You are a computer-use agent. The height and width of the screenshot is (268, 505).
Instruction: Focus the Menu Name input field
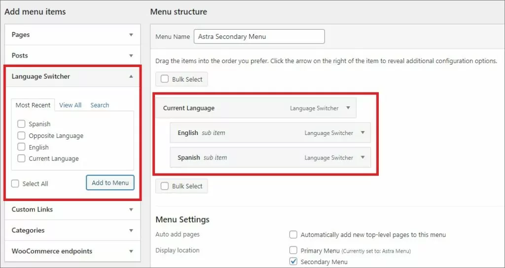(259, 36)
